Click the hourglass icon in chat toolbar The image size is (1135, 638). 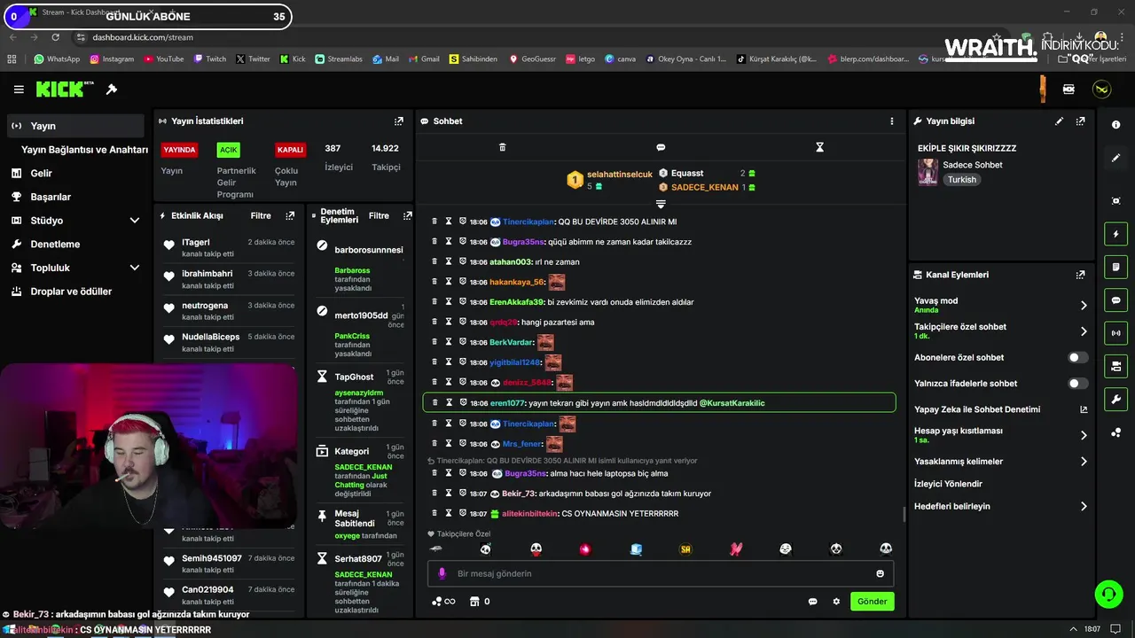pyautogui.click(x=820, y=147)
